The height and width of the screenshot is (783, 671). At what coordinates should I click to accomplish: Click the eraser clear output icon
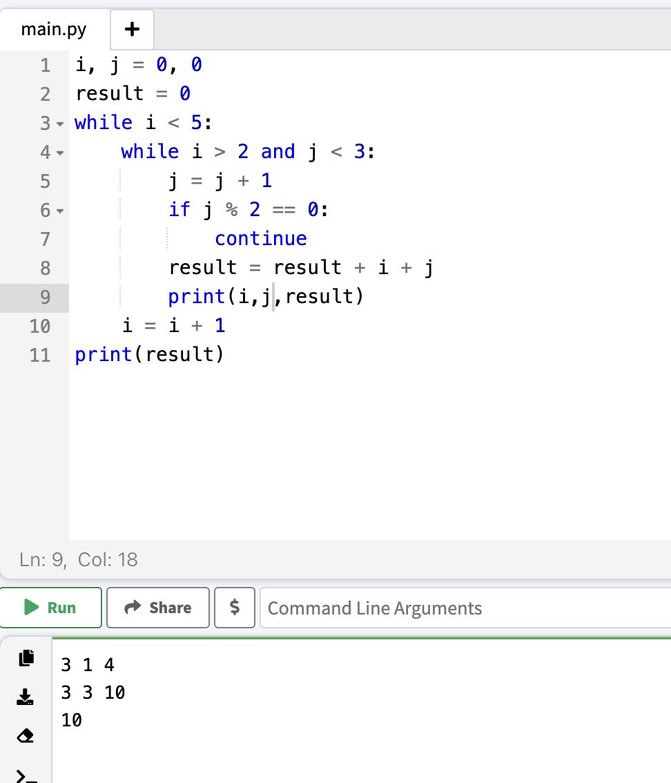[x=26, y=736]
